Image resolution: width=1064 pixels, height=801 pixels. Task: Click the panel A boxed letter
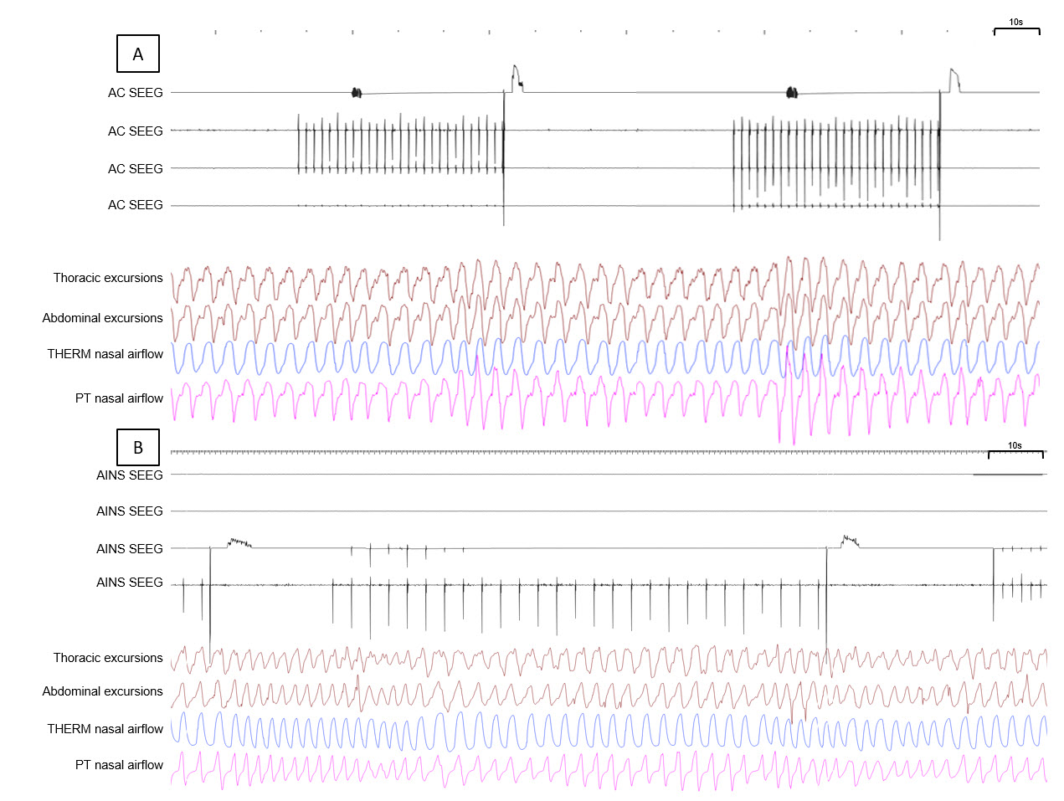pos(137,54)
